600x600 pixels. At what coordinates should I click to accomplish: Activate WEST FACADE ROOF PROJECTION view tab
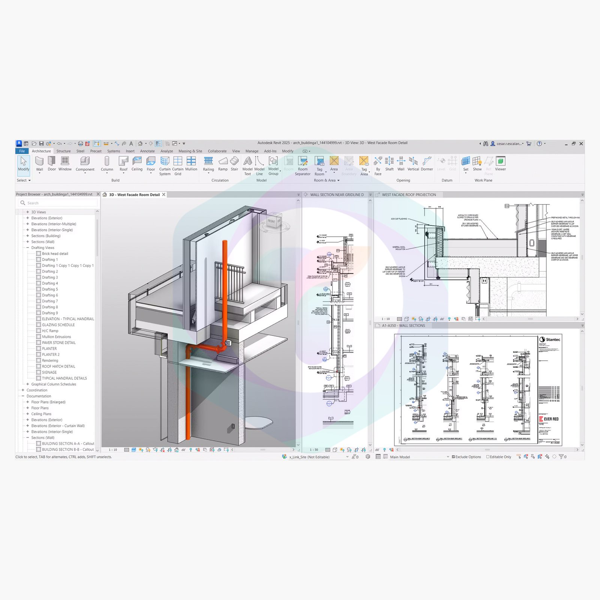click(409, 195)
